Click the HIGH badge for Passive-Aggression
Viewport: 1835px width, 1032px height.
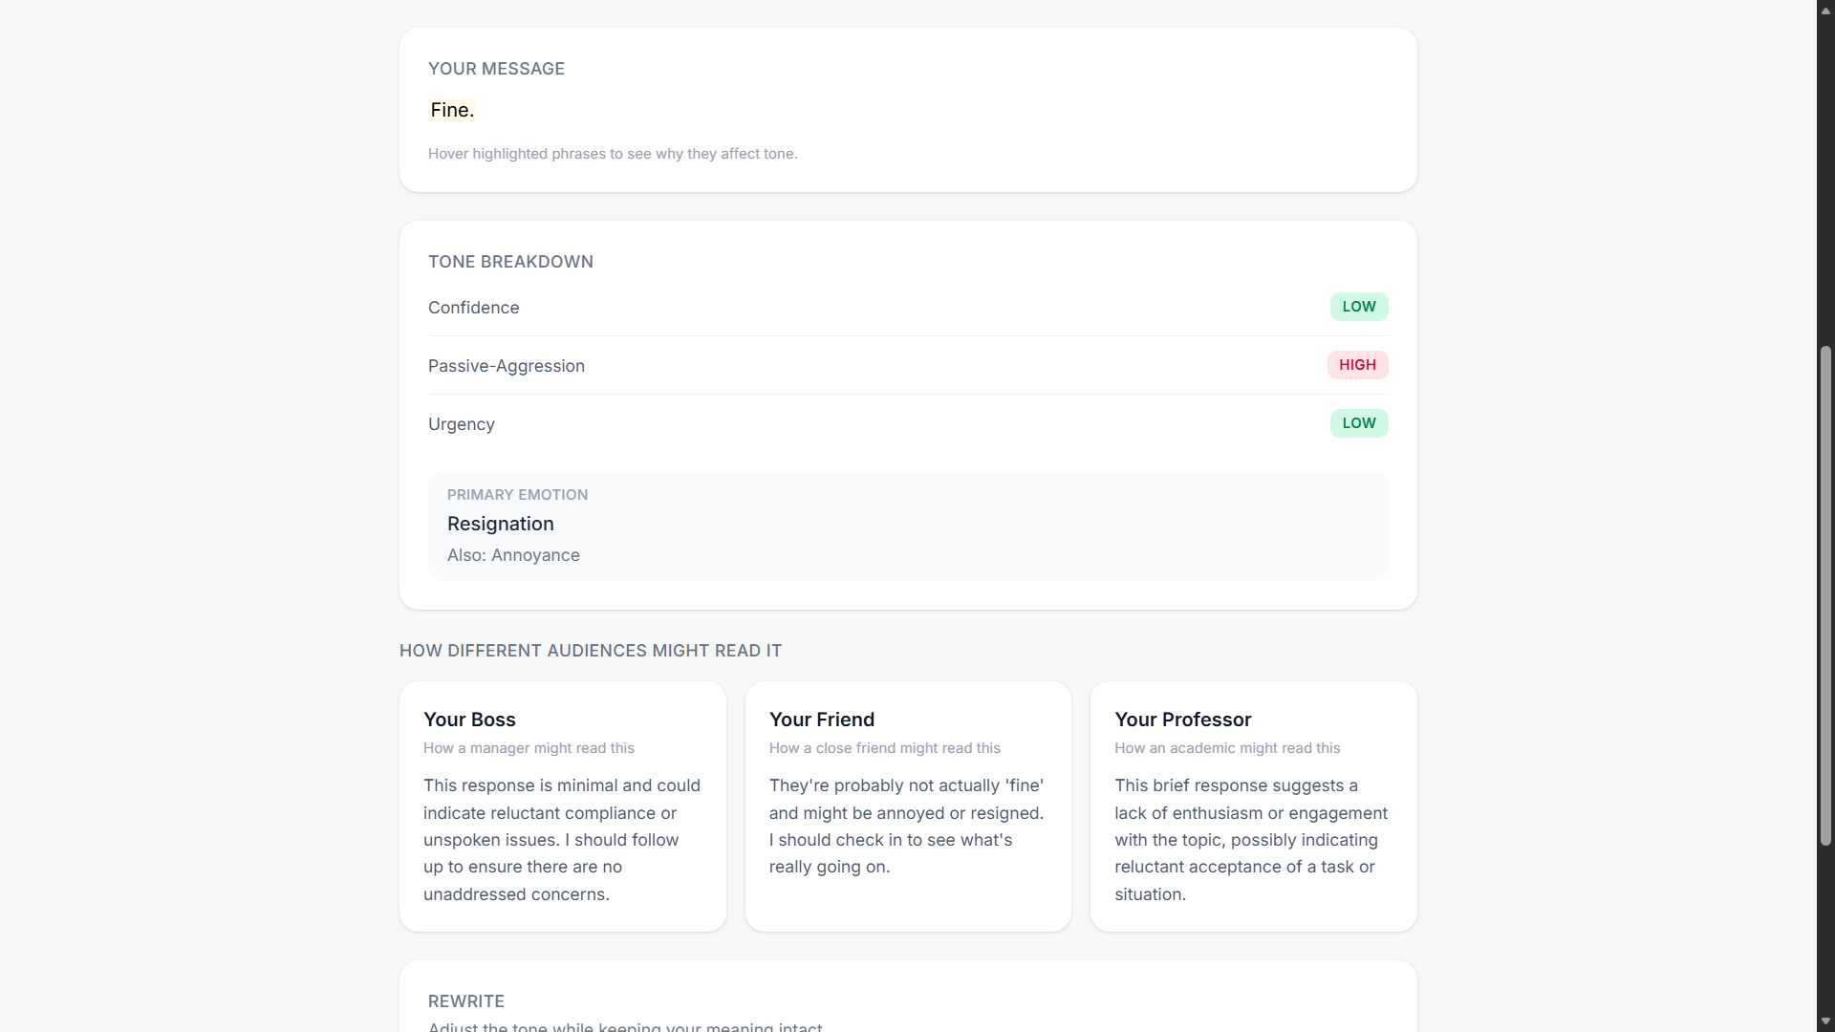[1357, 365]
